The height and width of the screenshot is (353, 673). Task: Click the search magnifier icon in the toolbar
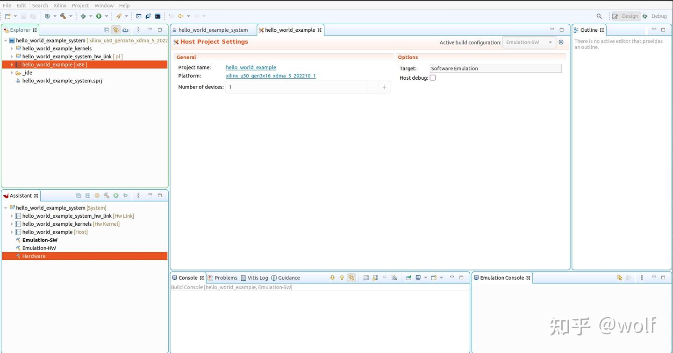tap(599, 15)
